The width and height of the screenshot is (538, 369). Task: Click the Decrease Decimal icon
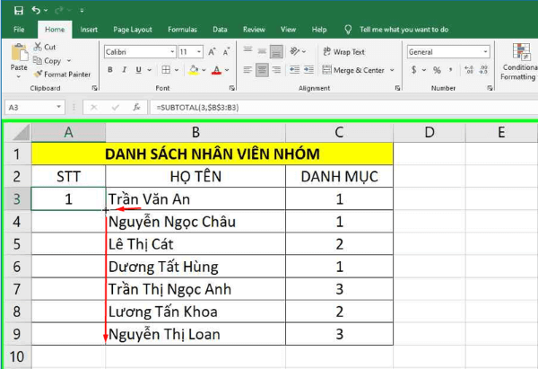[x=483, y=70]
